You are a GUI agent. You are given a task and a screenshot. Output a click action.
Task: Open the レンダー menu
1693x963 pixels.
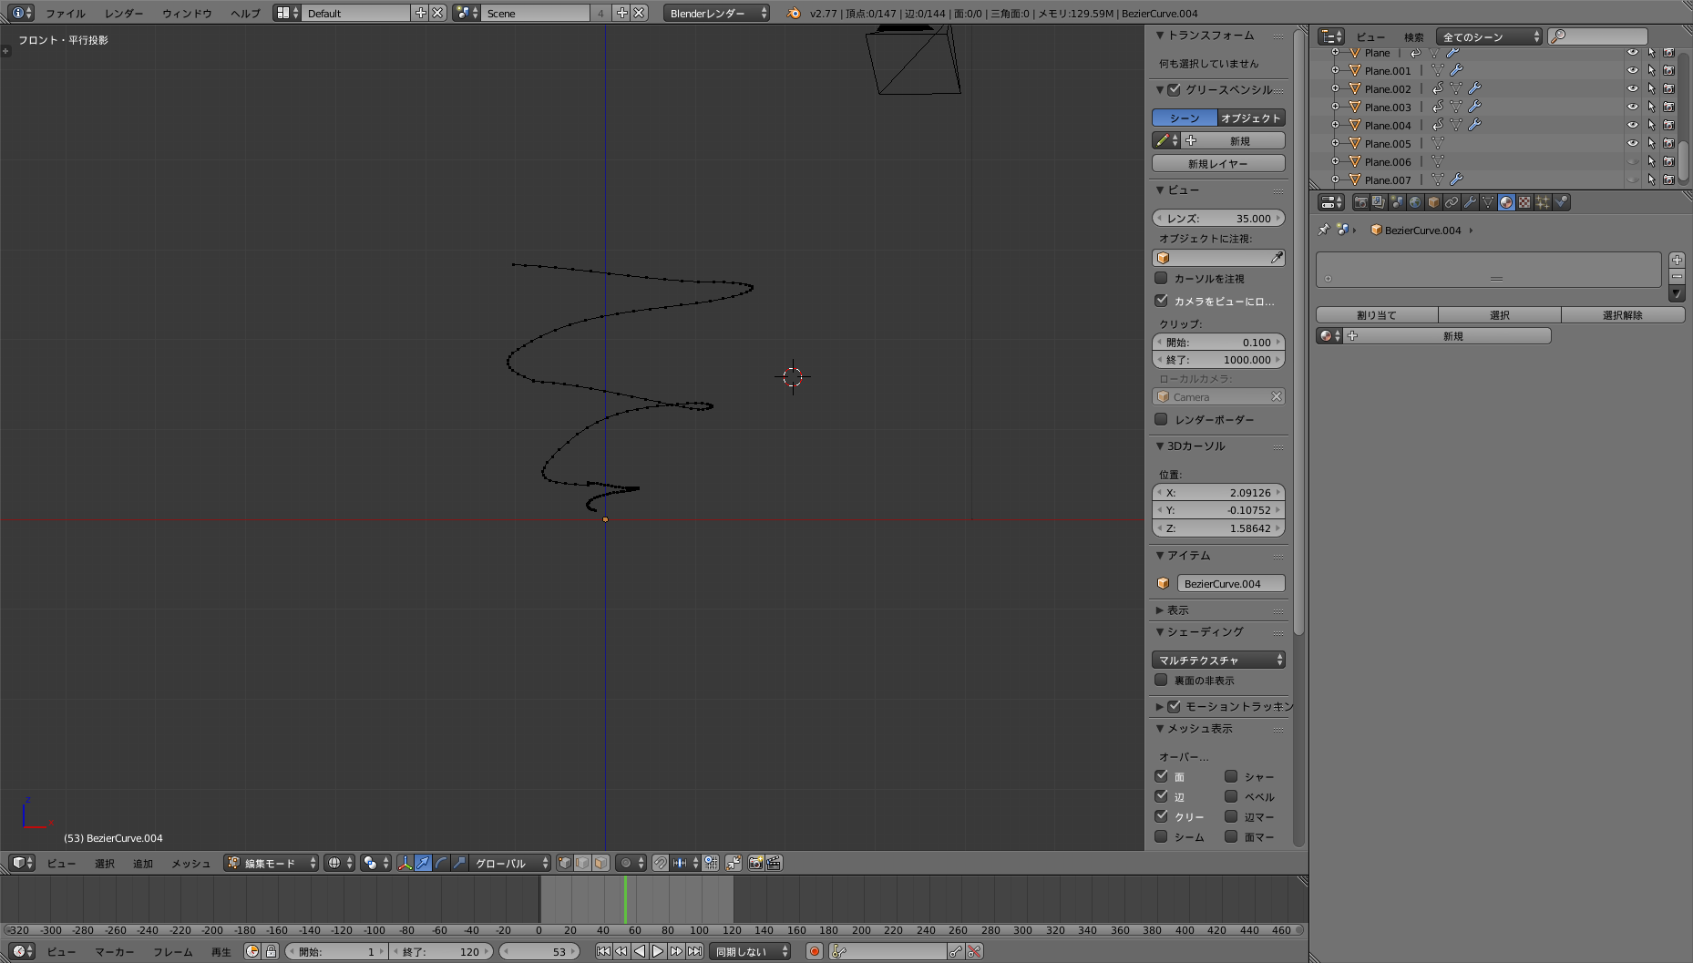124,13
